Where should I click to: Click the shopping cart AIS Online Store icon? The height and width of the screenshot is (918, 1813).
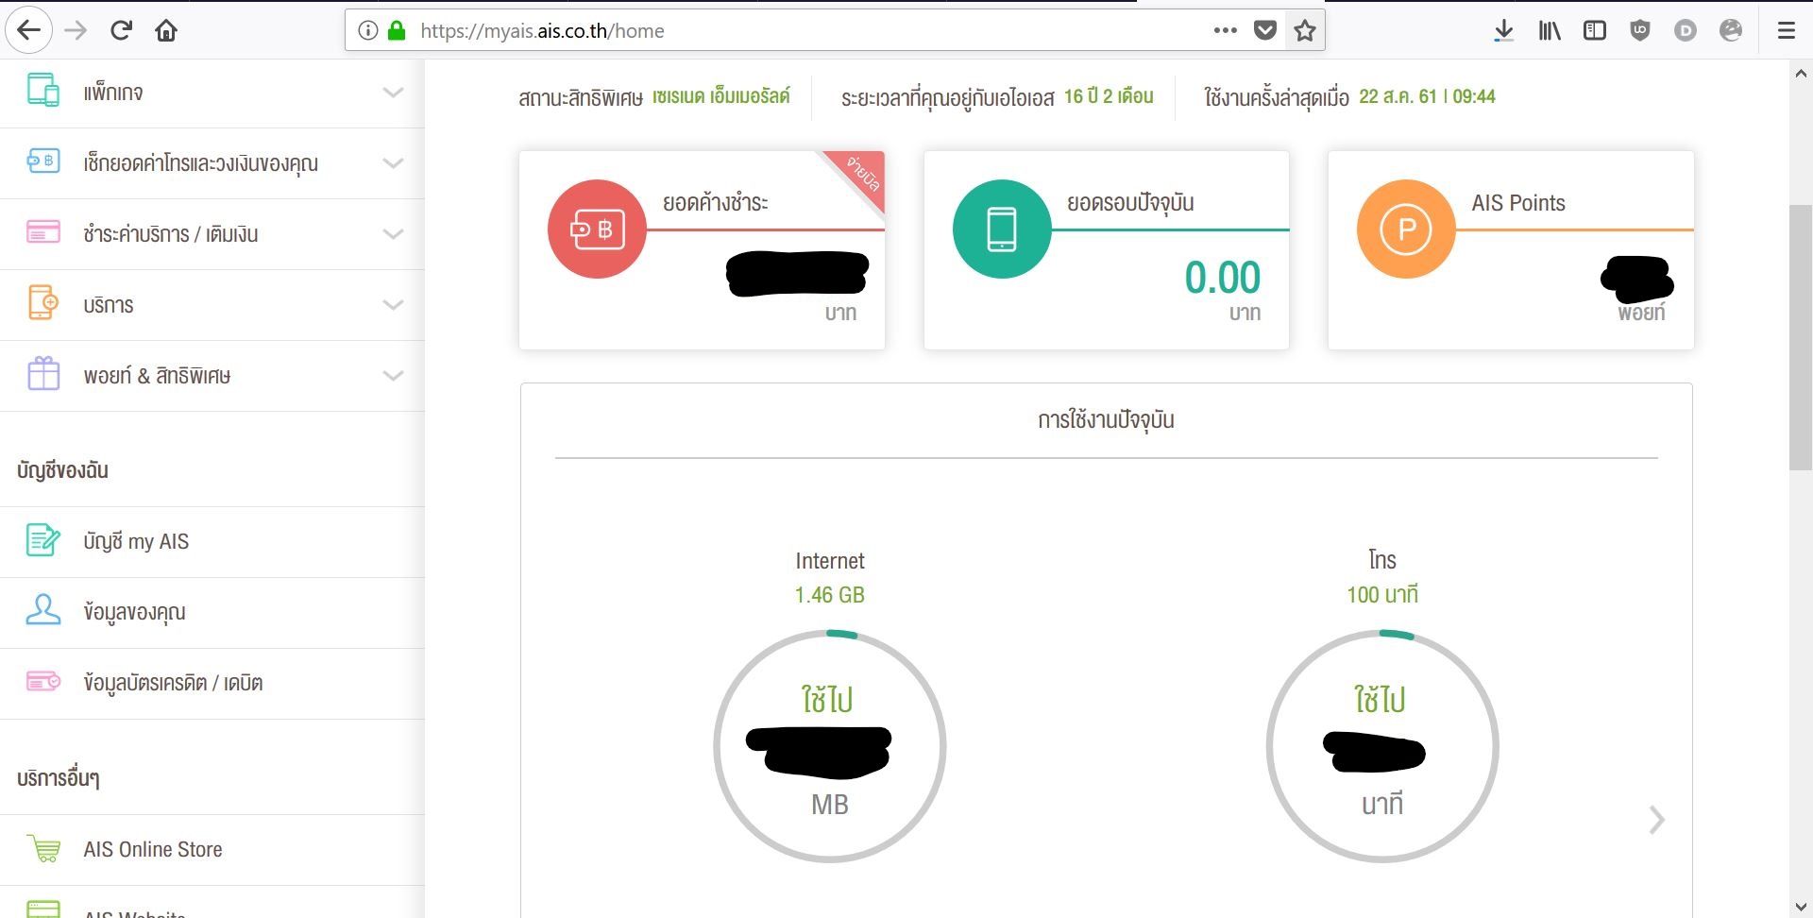tap(43, 848)
